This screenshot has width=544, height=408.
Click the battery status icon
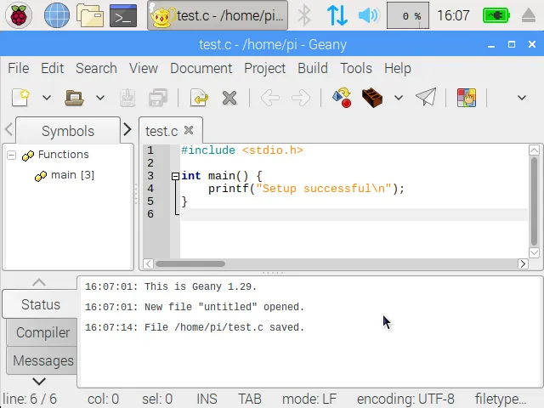click(x=496, y=15)
